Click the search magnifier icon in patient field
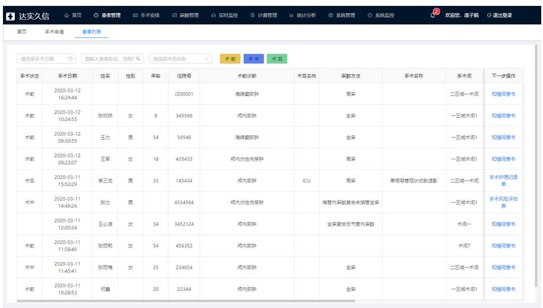This screenshot has height=308, width=543. (x=138, y=58)
